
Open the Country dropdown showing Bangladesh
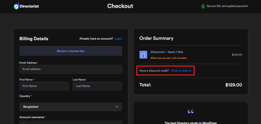pos(71,107)
